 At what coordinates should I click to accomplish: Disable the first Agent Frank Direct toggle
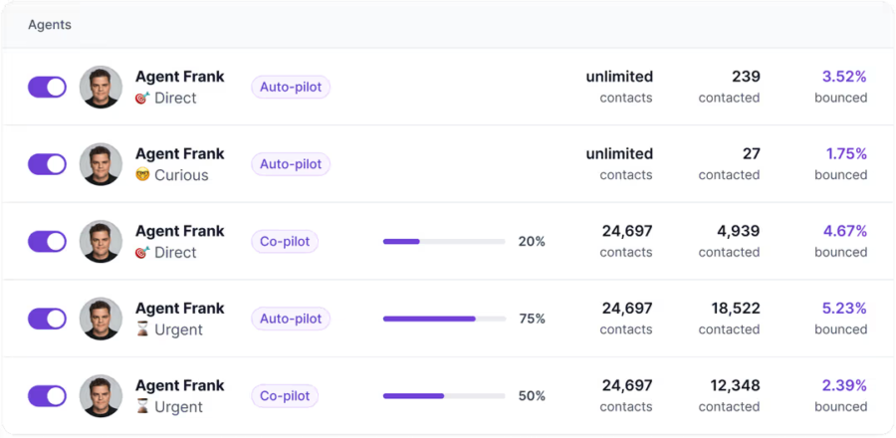tap(47, 87)
